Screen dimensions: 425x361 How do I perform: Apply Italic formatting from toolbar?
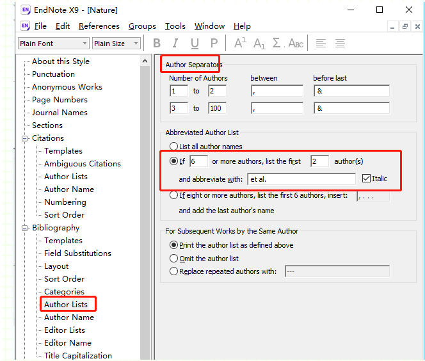(x=175, y=43)
